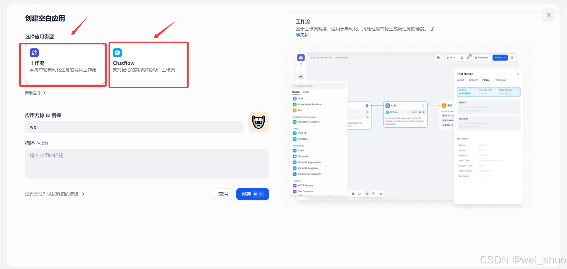This screenshot has width=567, height=269.
Task: Click the HTTP Request utility node icon
Action: click(295, 185)
